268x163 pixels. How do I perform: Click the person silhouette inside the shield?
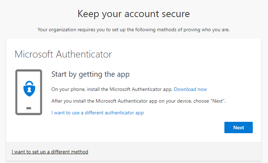coord(29,89)
